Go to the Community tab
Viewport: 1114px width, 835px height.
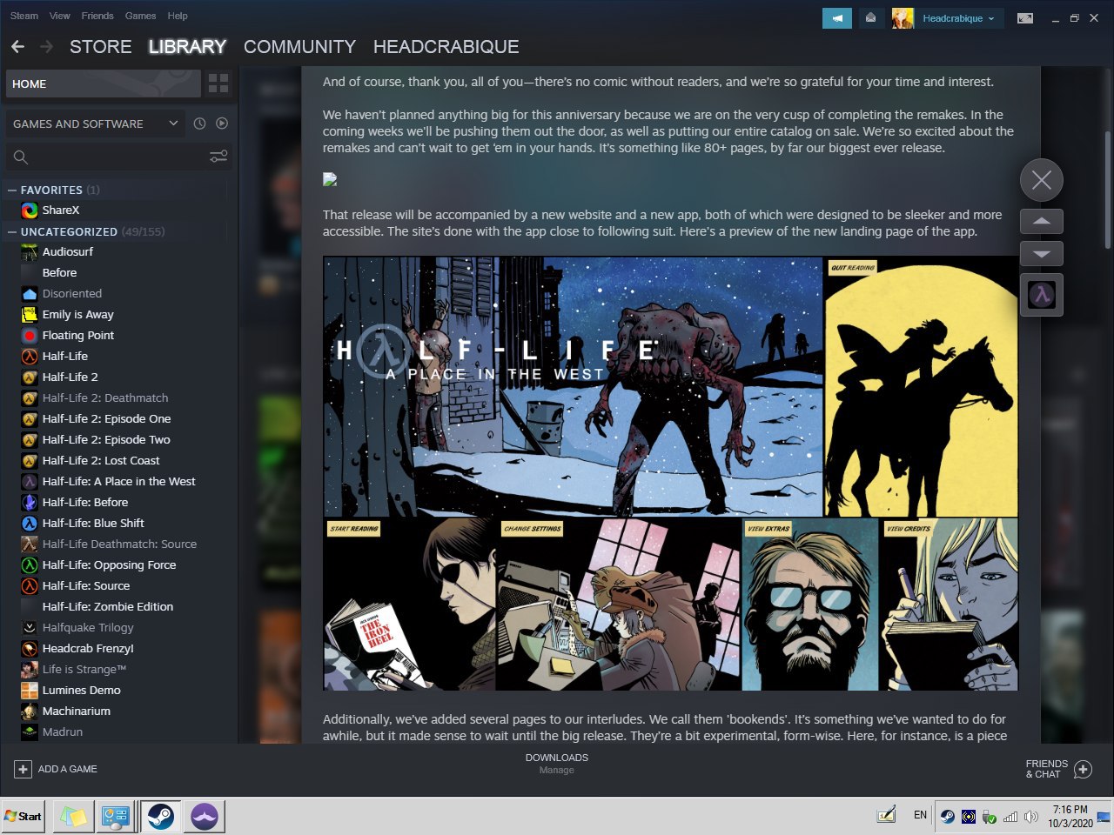coord(299,47)
